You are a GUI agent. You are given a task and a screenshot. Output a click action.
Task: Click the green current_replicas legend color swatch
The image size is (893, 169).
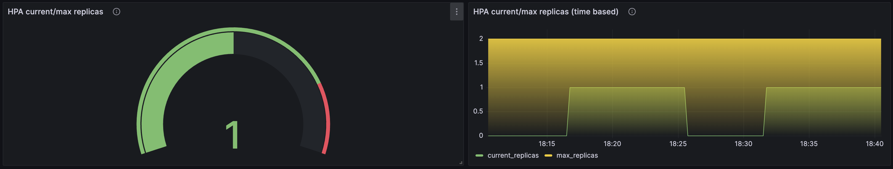(x=479, y=155)
